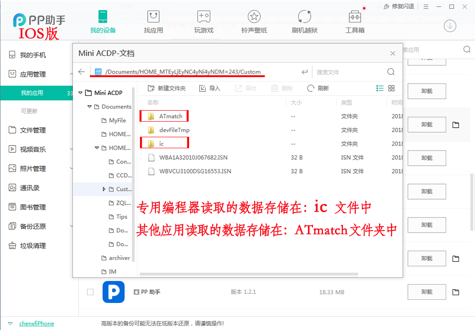Click 导入 import toolbar button
The image size is (475, 330).
tap(209, 88)
